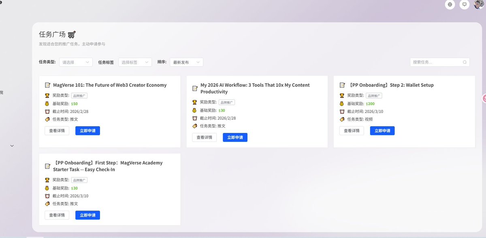Apply now for Easy Check-In task
This screenshot has width=486, height=238.
[87, 215]
